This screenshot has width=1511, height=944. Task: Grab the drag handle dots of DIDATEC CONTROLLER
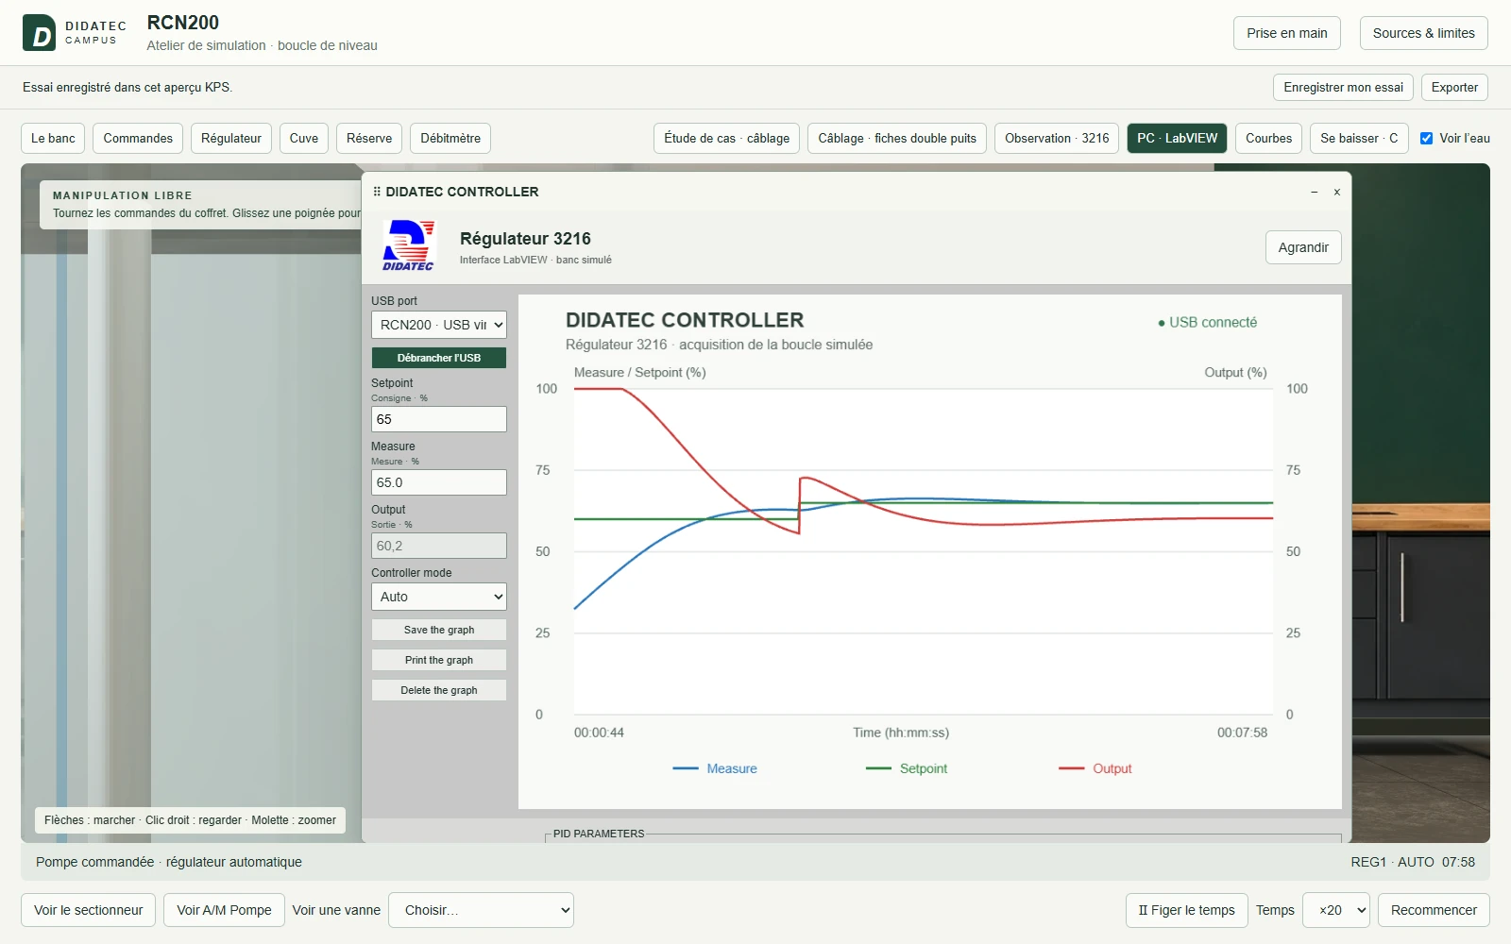coord(377,192)
